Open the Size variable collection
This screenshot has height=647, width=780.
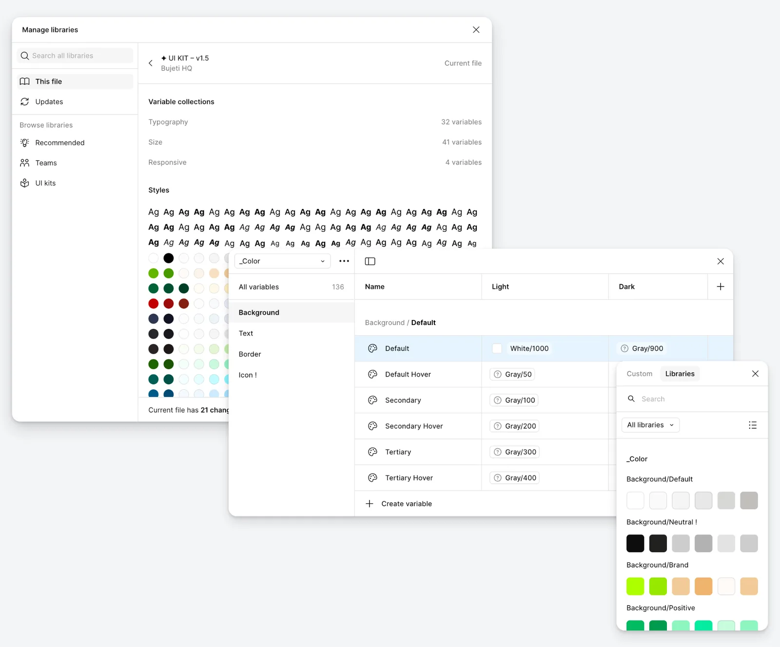click(315, 142)
